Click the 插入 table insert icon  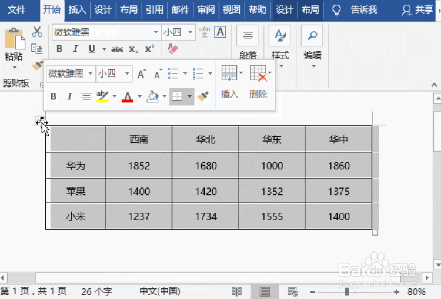click(x=229, y=73)
